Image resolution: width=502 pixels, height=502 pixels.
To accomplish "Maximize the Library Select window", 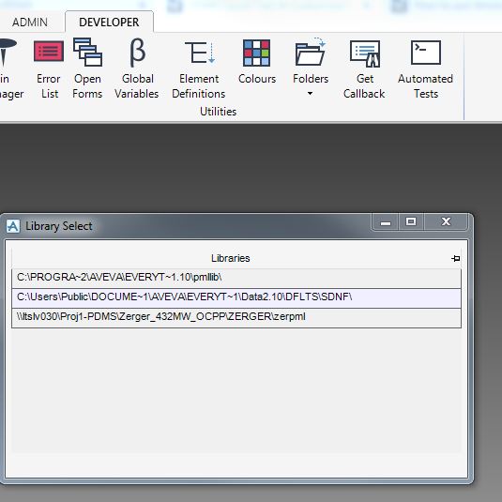I will (411, 221).
